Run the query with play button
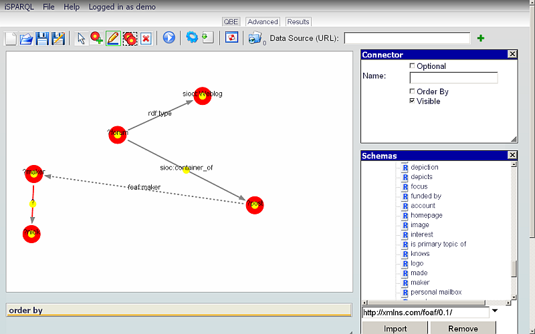 [x=169, y=37]
